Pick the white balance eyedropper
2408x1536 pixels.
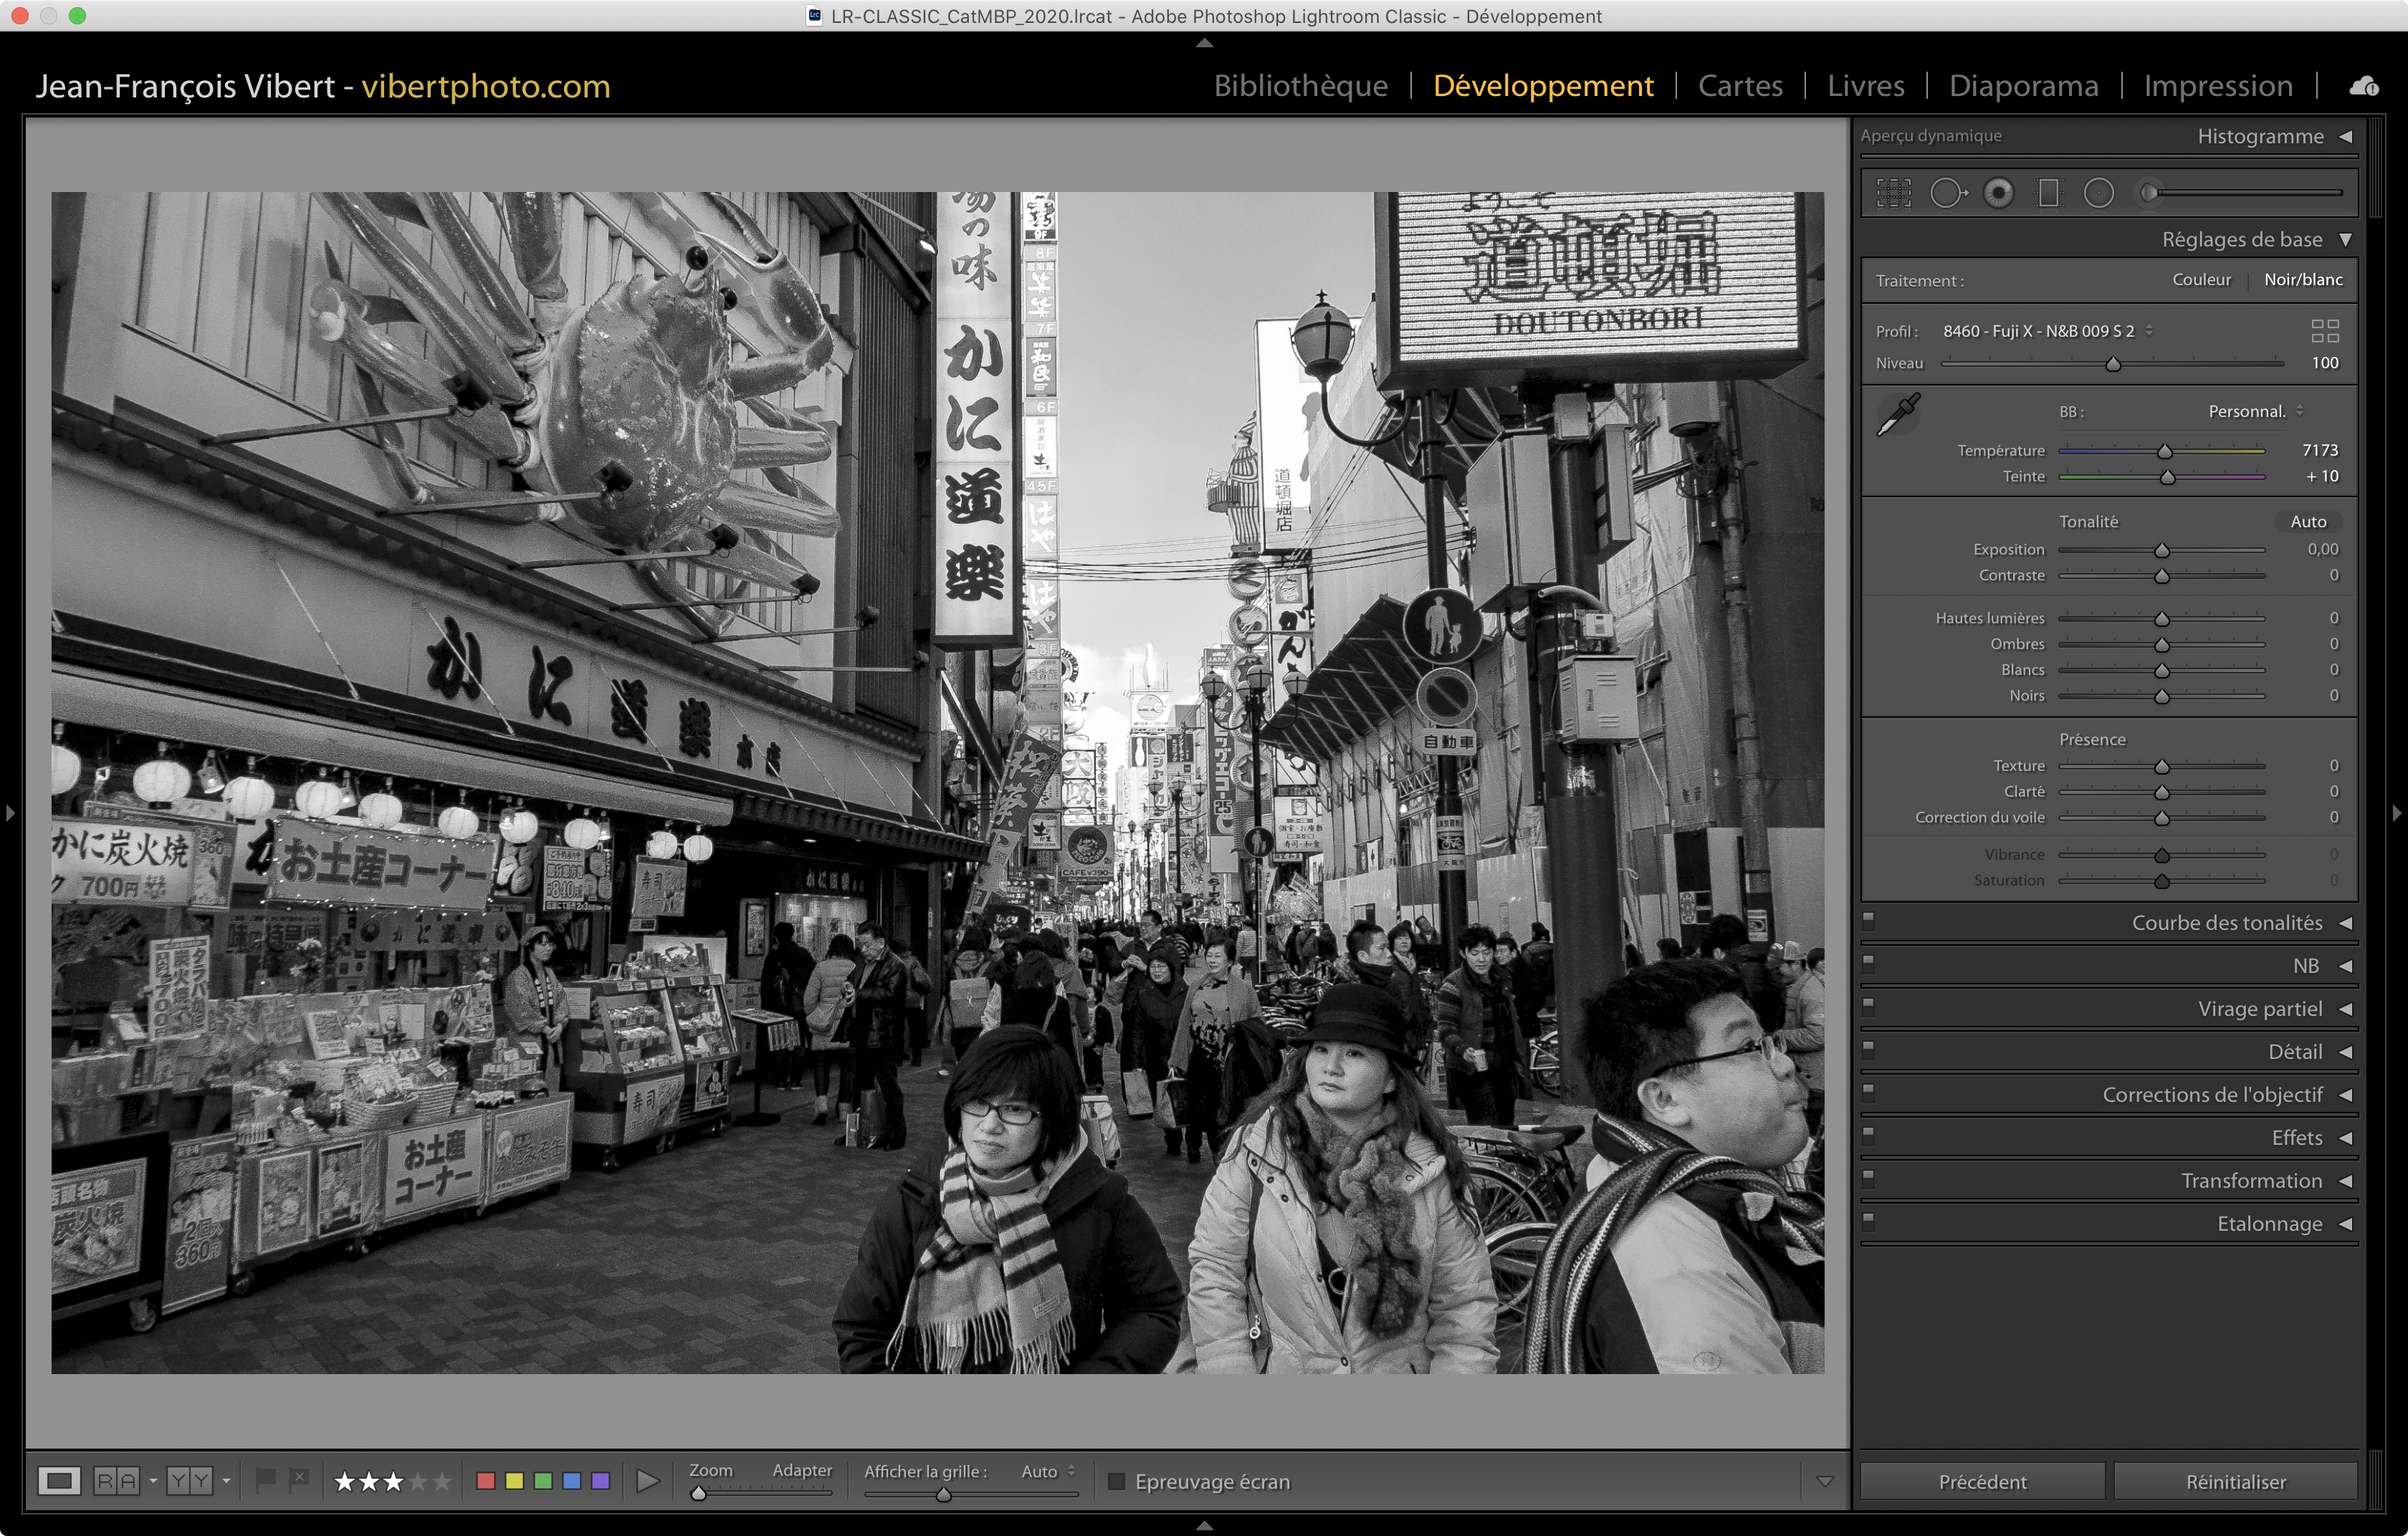click(1898, 413)
